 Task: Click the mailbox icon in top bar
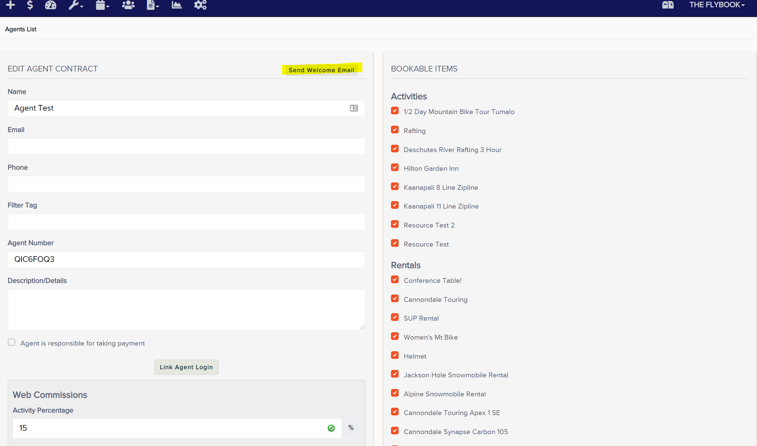(x=668, y=5)
